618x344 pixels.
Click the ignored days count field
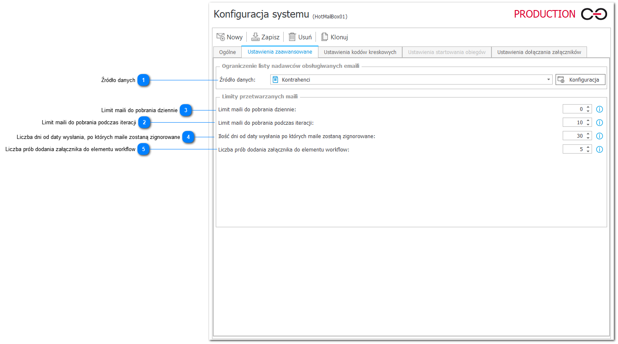click(574, 136)
